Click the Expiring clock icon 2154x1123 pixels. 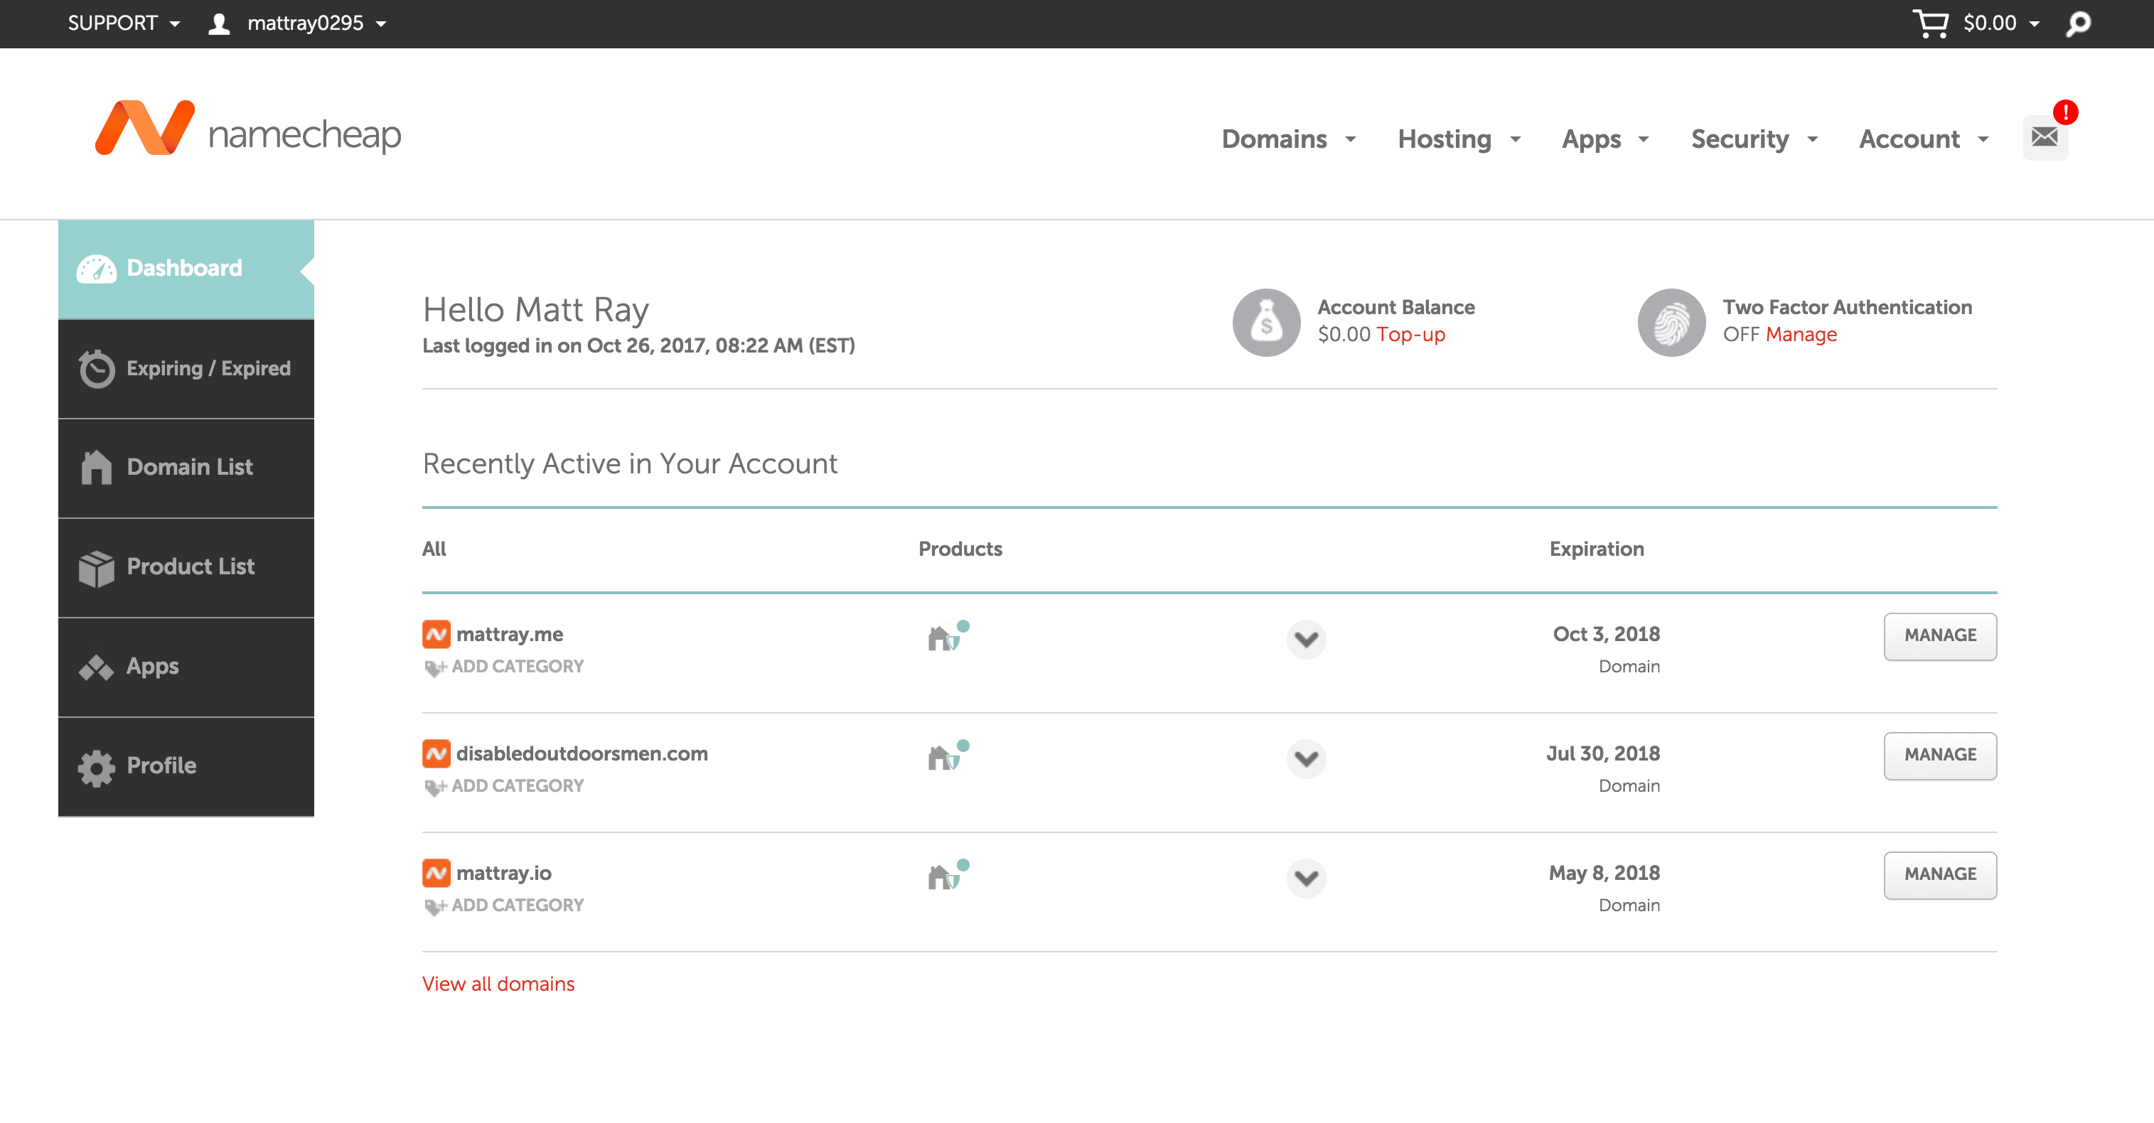[x=96, y=369]
